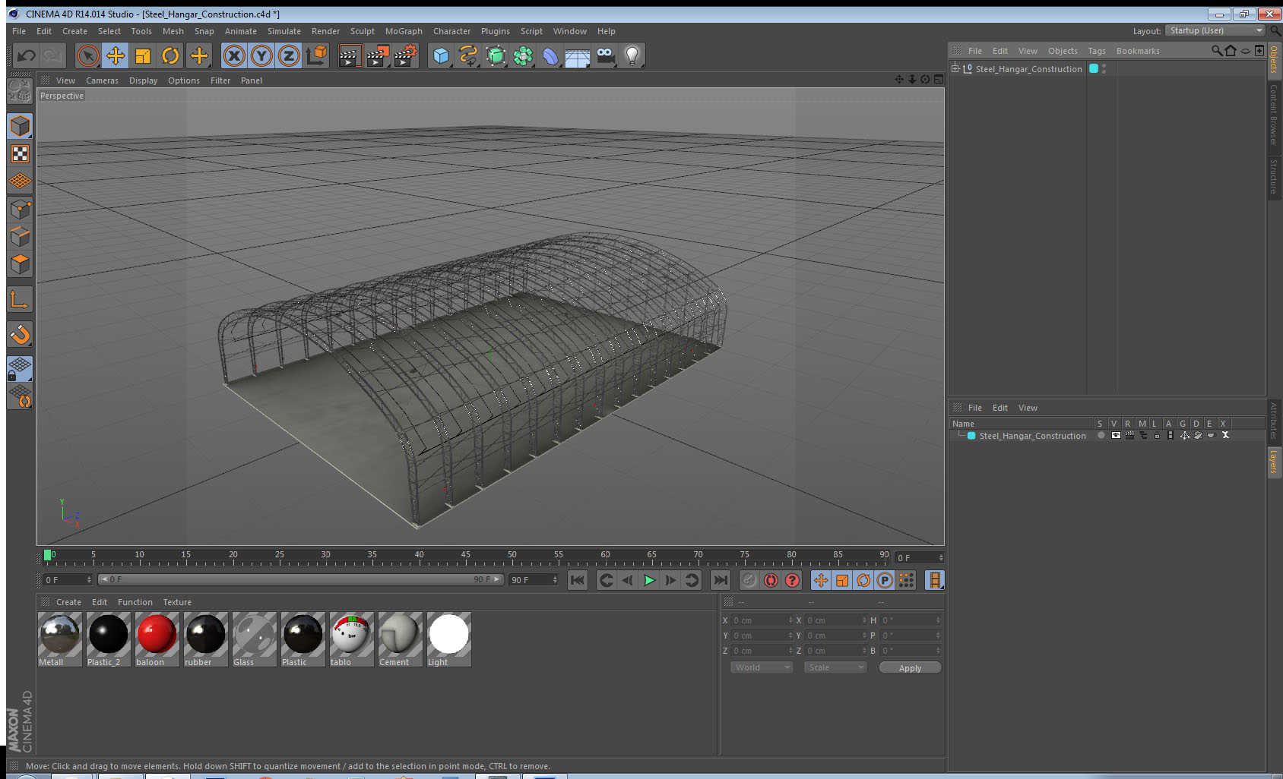Open the World coordinate dropdown
The image size is (1283, 779).
click(762, 667)
